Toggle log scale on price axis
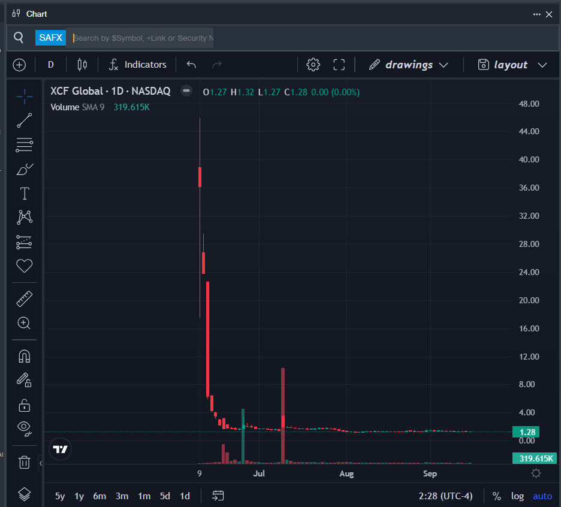Viewport: 561px width, 507px height. pos(517,496)
